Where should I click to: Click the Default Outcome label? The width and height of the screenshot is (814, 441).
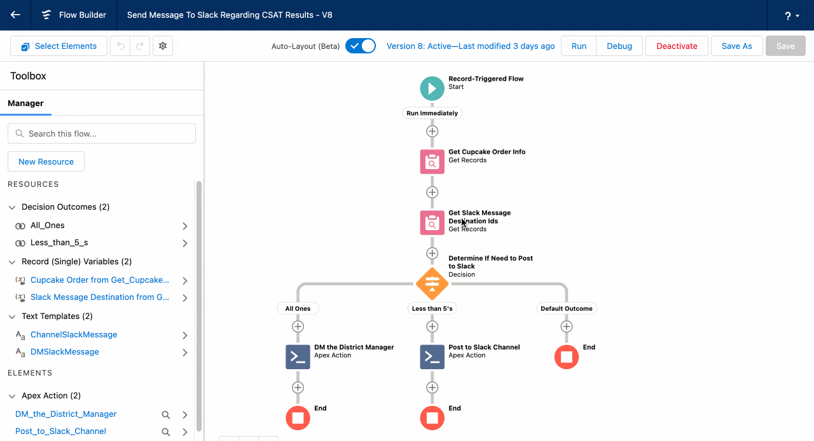click(567, 308)
